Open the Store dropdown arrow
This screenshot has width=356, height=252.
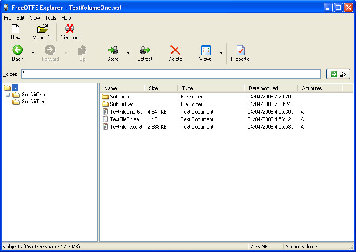coord(128,53)
